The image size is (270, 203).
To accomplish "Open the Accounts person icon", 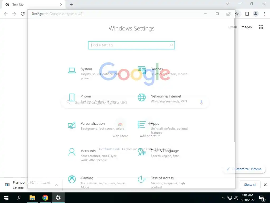I will click(x=72, y=152).
